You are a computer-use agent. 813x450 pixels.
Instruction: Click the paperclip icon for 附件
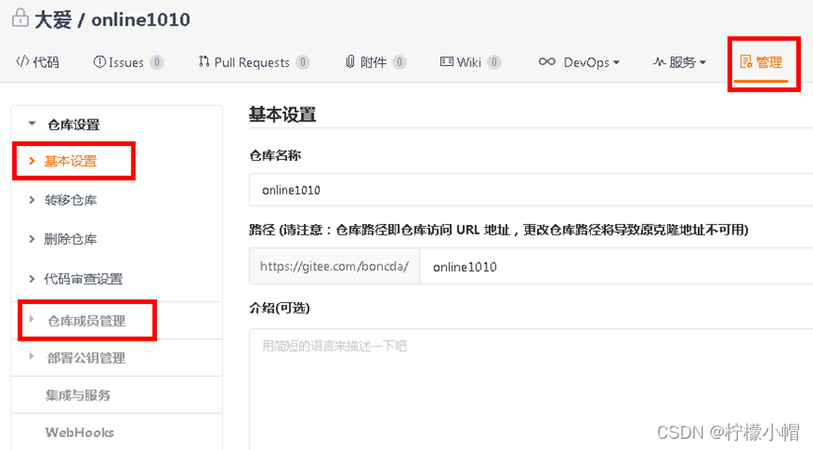350,62
